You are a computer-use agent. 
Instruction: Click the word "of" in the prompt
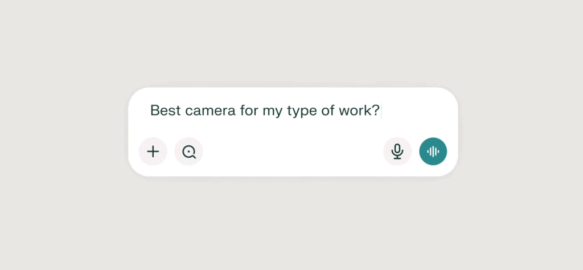329,111
